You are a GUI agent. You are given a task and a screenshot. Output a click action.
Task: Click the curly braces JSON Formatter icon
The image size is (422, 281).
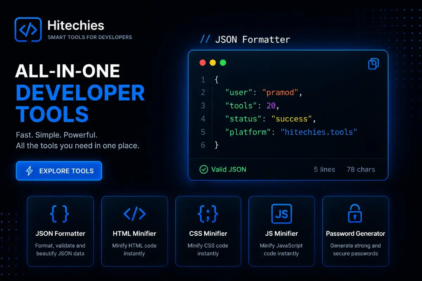pyautogui.click(x=59, y=214)
